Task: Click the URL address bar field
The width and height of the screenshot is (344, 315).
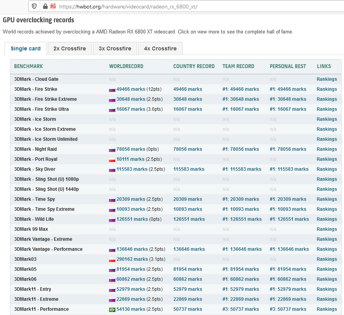Action: point(186,7)
